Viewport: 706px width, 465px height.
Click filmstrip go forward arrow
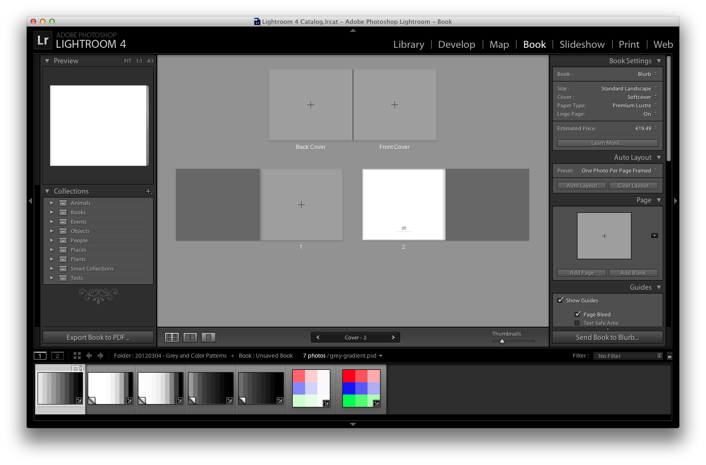tap(100, 356)
